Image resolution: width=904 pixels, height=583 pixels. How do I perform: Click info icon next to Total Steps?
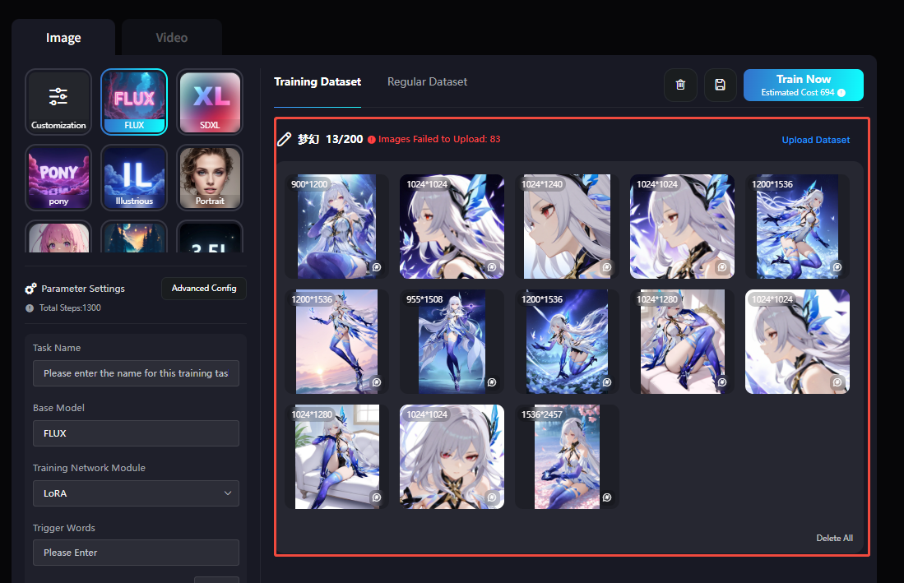tap(30, 308)
